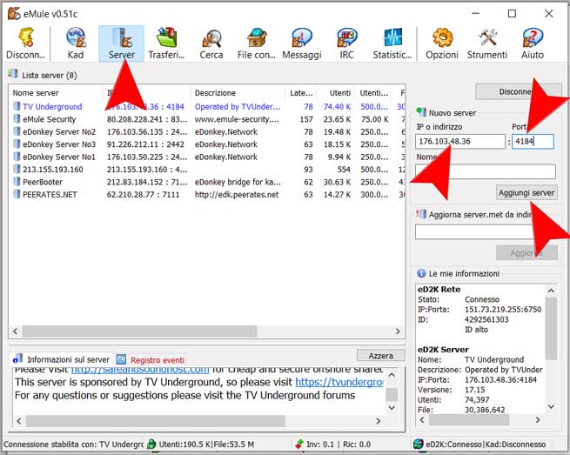
Task: Click my info panel scroll down arrow
Action: (x=551, y=406)
